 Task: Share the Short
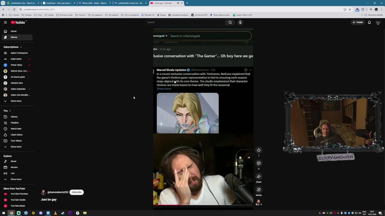(x=259, y=176)
